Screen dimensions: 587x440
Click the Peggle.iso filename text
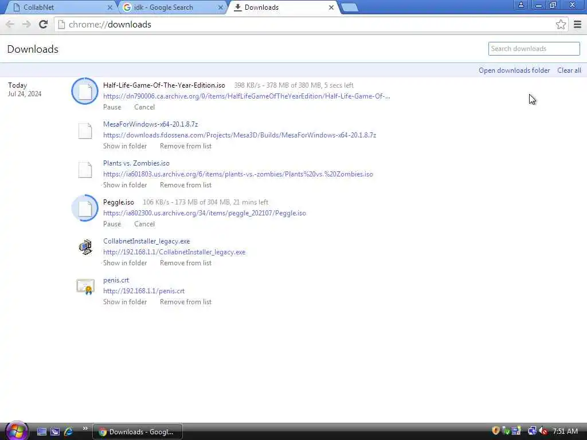click(x=118, y=202)
